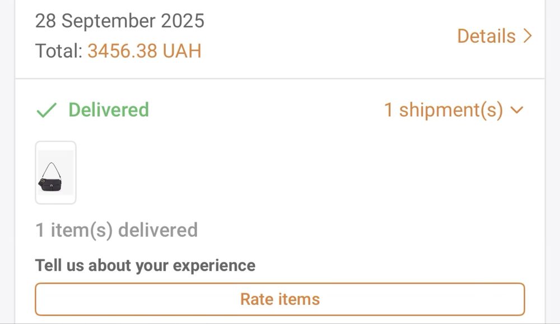
Task: Open the order Details link
Action: [486, 36]
